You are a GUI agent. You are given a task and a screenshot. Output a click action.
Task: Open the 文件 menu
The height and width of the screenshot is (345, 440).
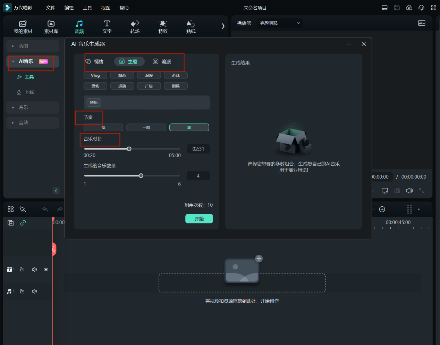point(51,8)
